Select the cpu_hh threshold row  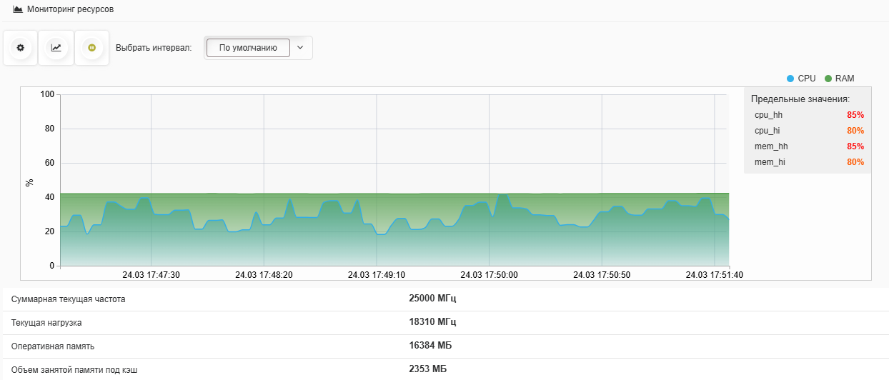pyautogui.click(x=809, y=114)
